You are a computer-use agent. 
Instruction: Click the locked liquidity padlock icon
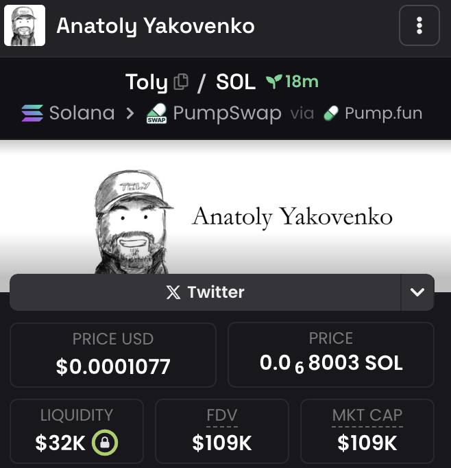pos(105,443)
